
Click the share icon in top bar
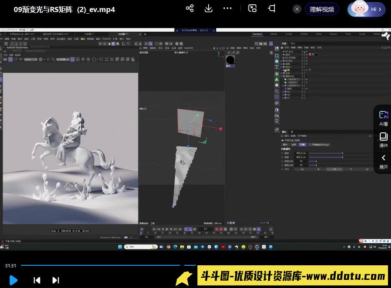coord(190,9)
